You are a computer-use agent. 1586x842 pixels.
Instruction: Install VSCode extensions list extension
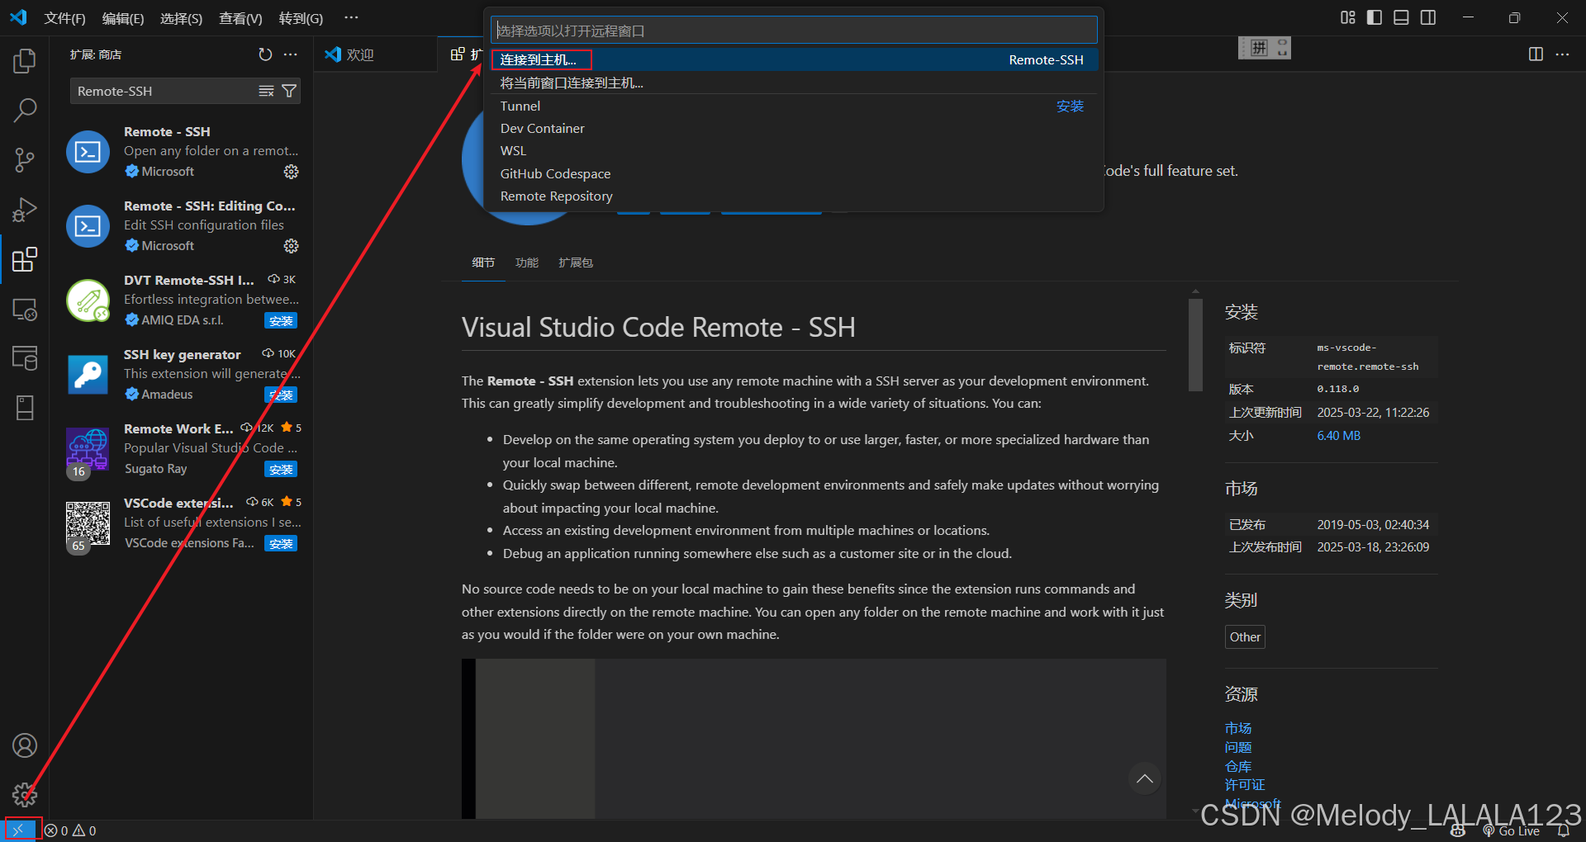pyautogui.click(x=281, y=543)
